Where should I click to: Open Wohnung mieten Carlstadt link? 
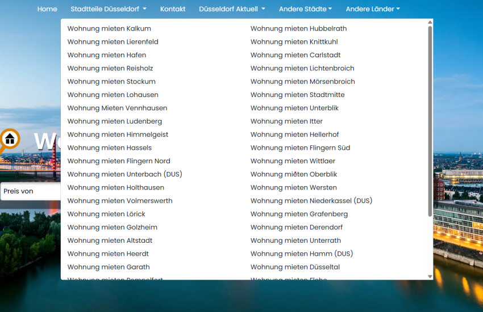coord(295,55)
